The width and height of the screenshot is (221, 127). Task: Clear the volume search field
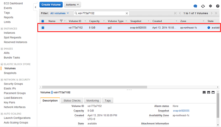click(127, 13)
